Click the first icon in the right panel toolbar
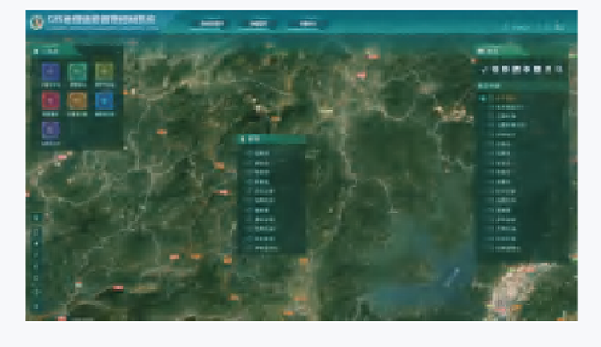The height and width of the screenshot is (347, 601). click(485, 70)
